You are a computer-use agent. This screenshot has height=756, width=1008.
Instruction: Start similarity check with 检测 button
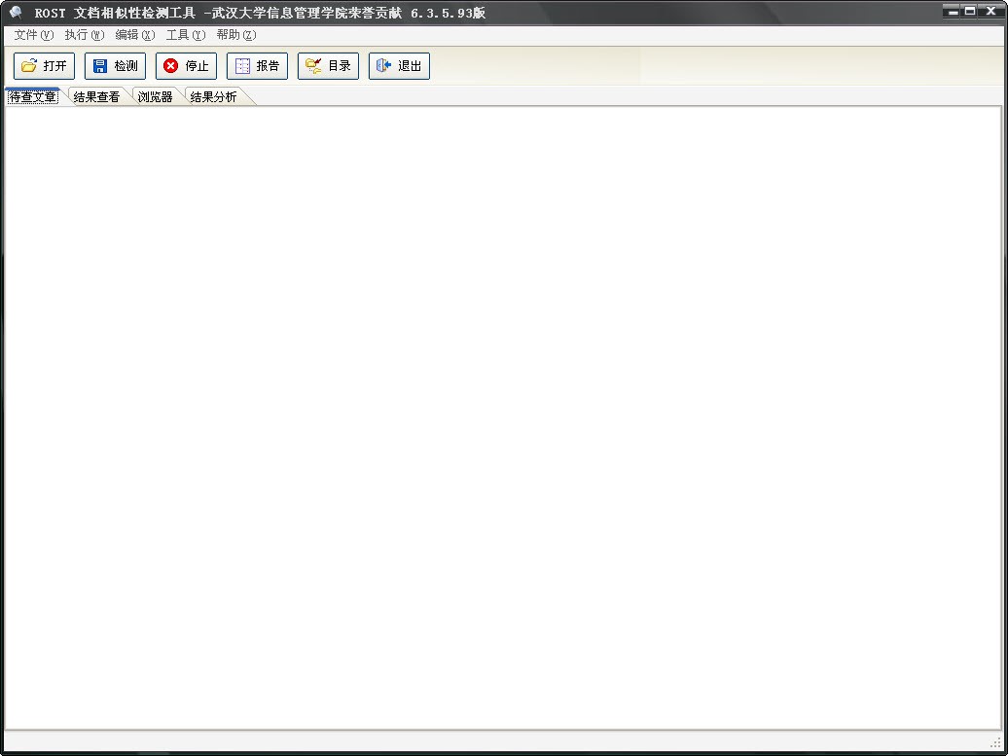(x=115, y=65)
